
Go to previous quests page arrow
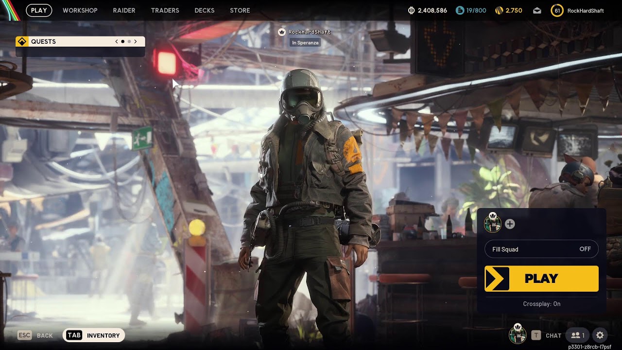point(117,41)
